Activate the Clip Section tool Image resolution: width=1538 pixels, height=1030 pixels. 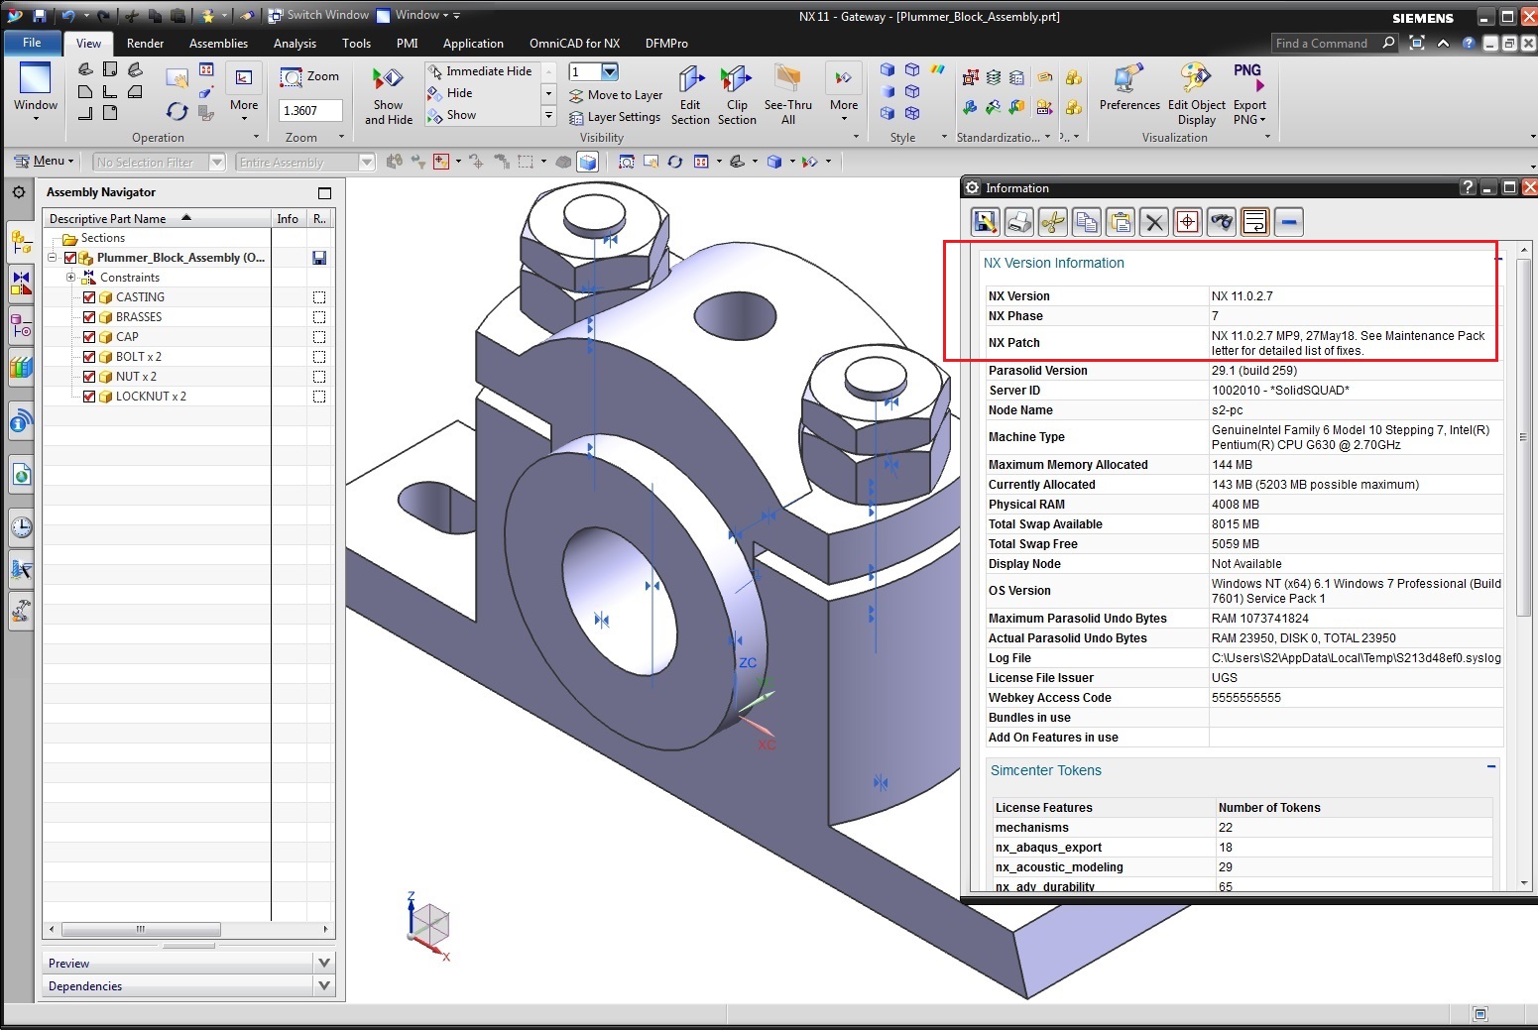(737, 96)
